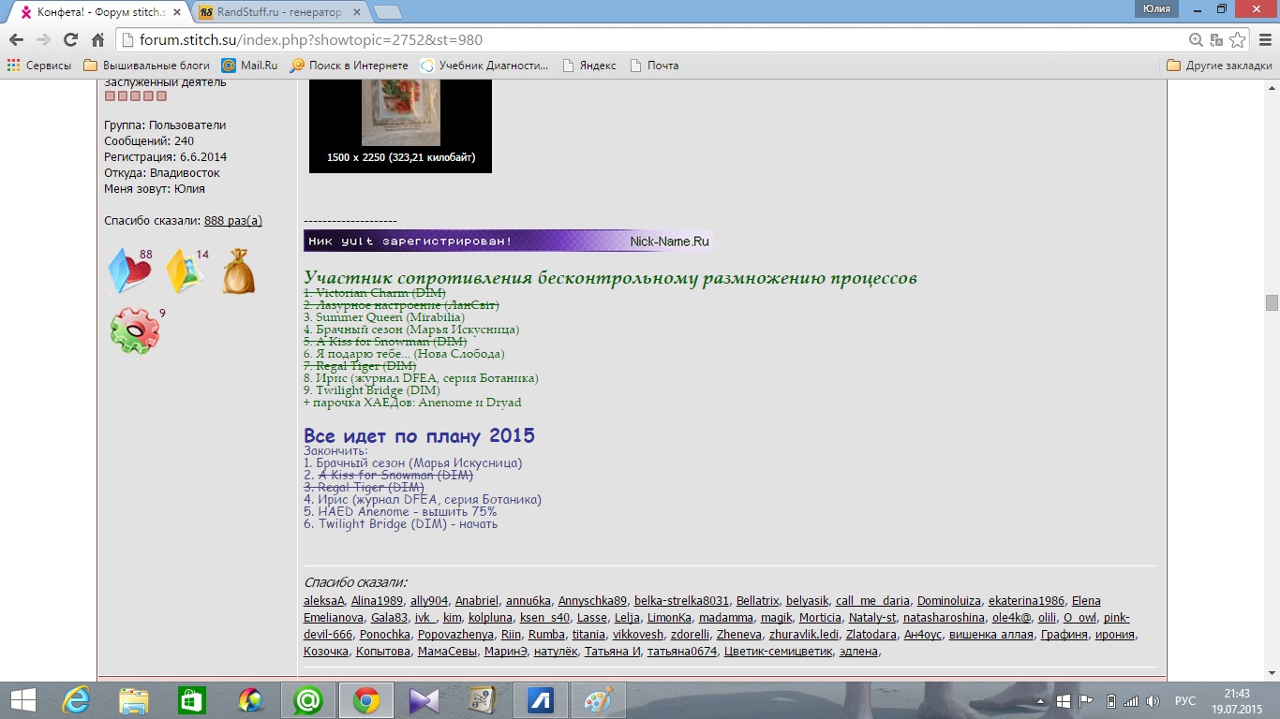Viewport: 1280px width, 719px height.
Task: Click the blue heart award icon
Action: (129, 271)
